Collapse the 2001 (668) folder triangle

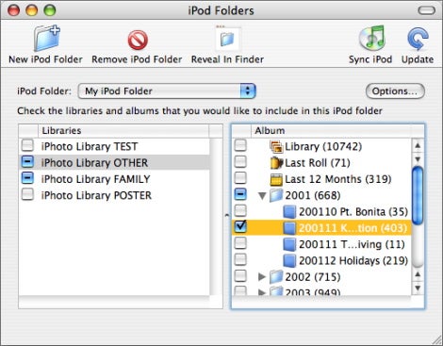[262, 196]
